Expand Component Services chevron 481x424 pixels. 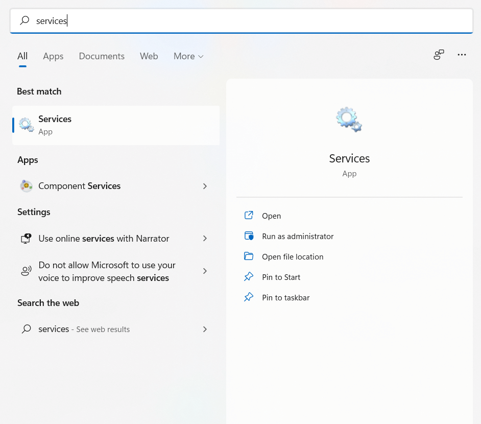pos(205,186)
